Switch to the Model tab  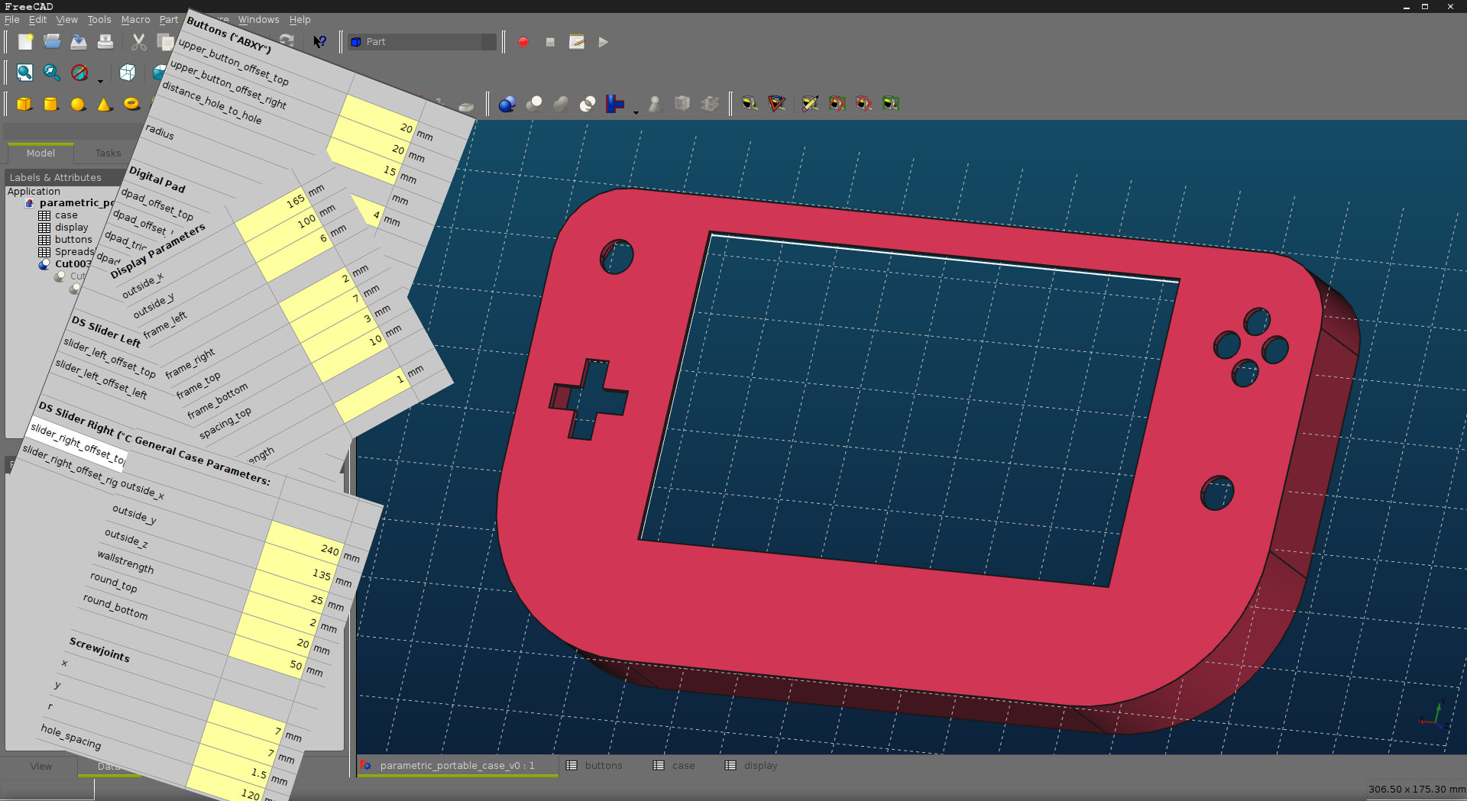click(40, 153)
